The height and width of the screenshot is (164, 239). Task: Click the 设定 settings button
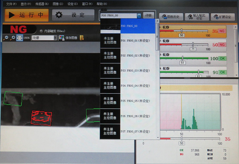pyautogui.click(x=73, y=15)
